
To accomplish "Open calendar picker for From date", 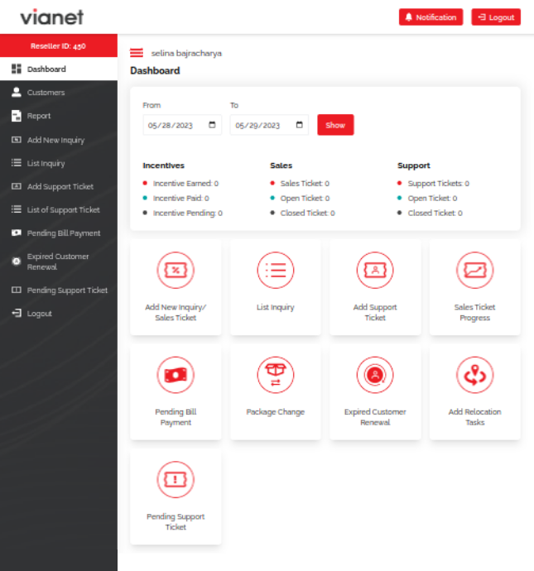I will (x=212, y=125).
